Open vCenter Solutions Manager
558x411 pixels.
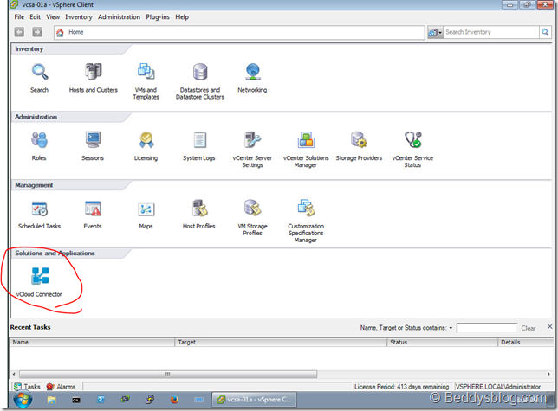click(306, 140)
